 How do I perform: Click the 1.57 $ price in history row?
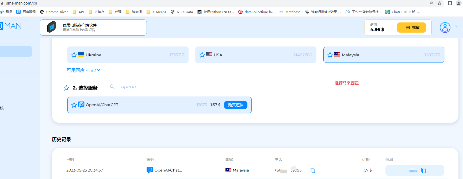coord(367,170)
